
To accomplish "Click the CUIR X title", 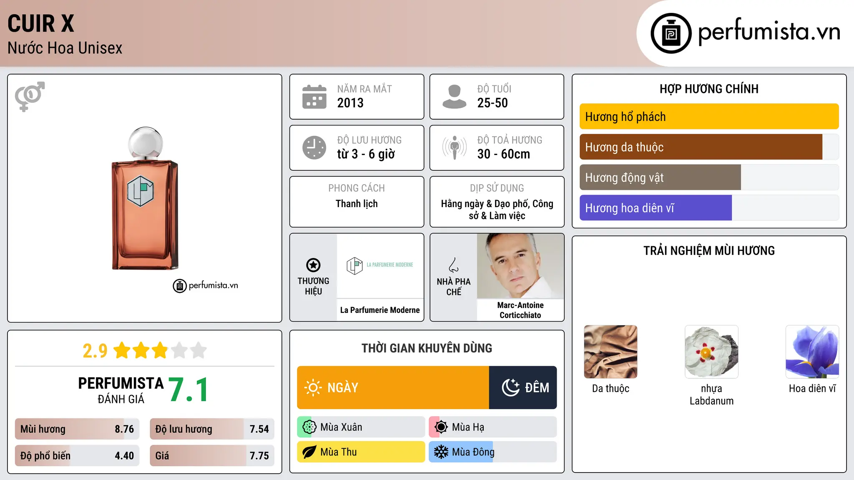I will 41,23.
